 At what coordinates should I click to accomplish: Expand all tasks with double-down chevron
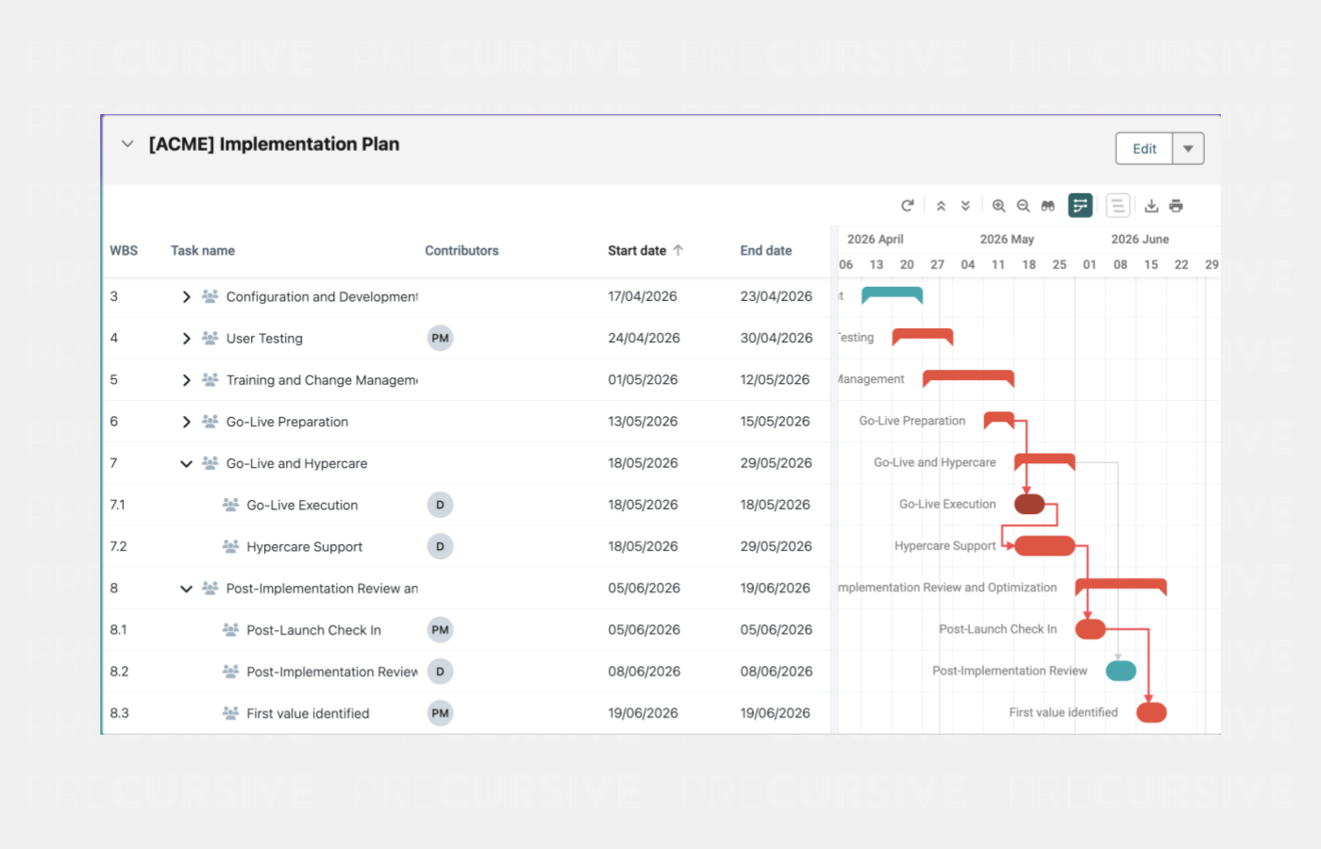[x=965, y=206]
